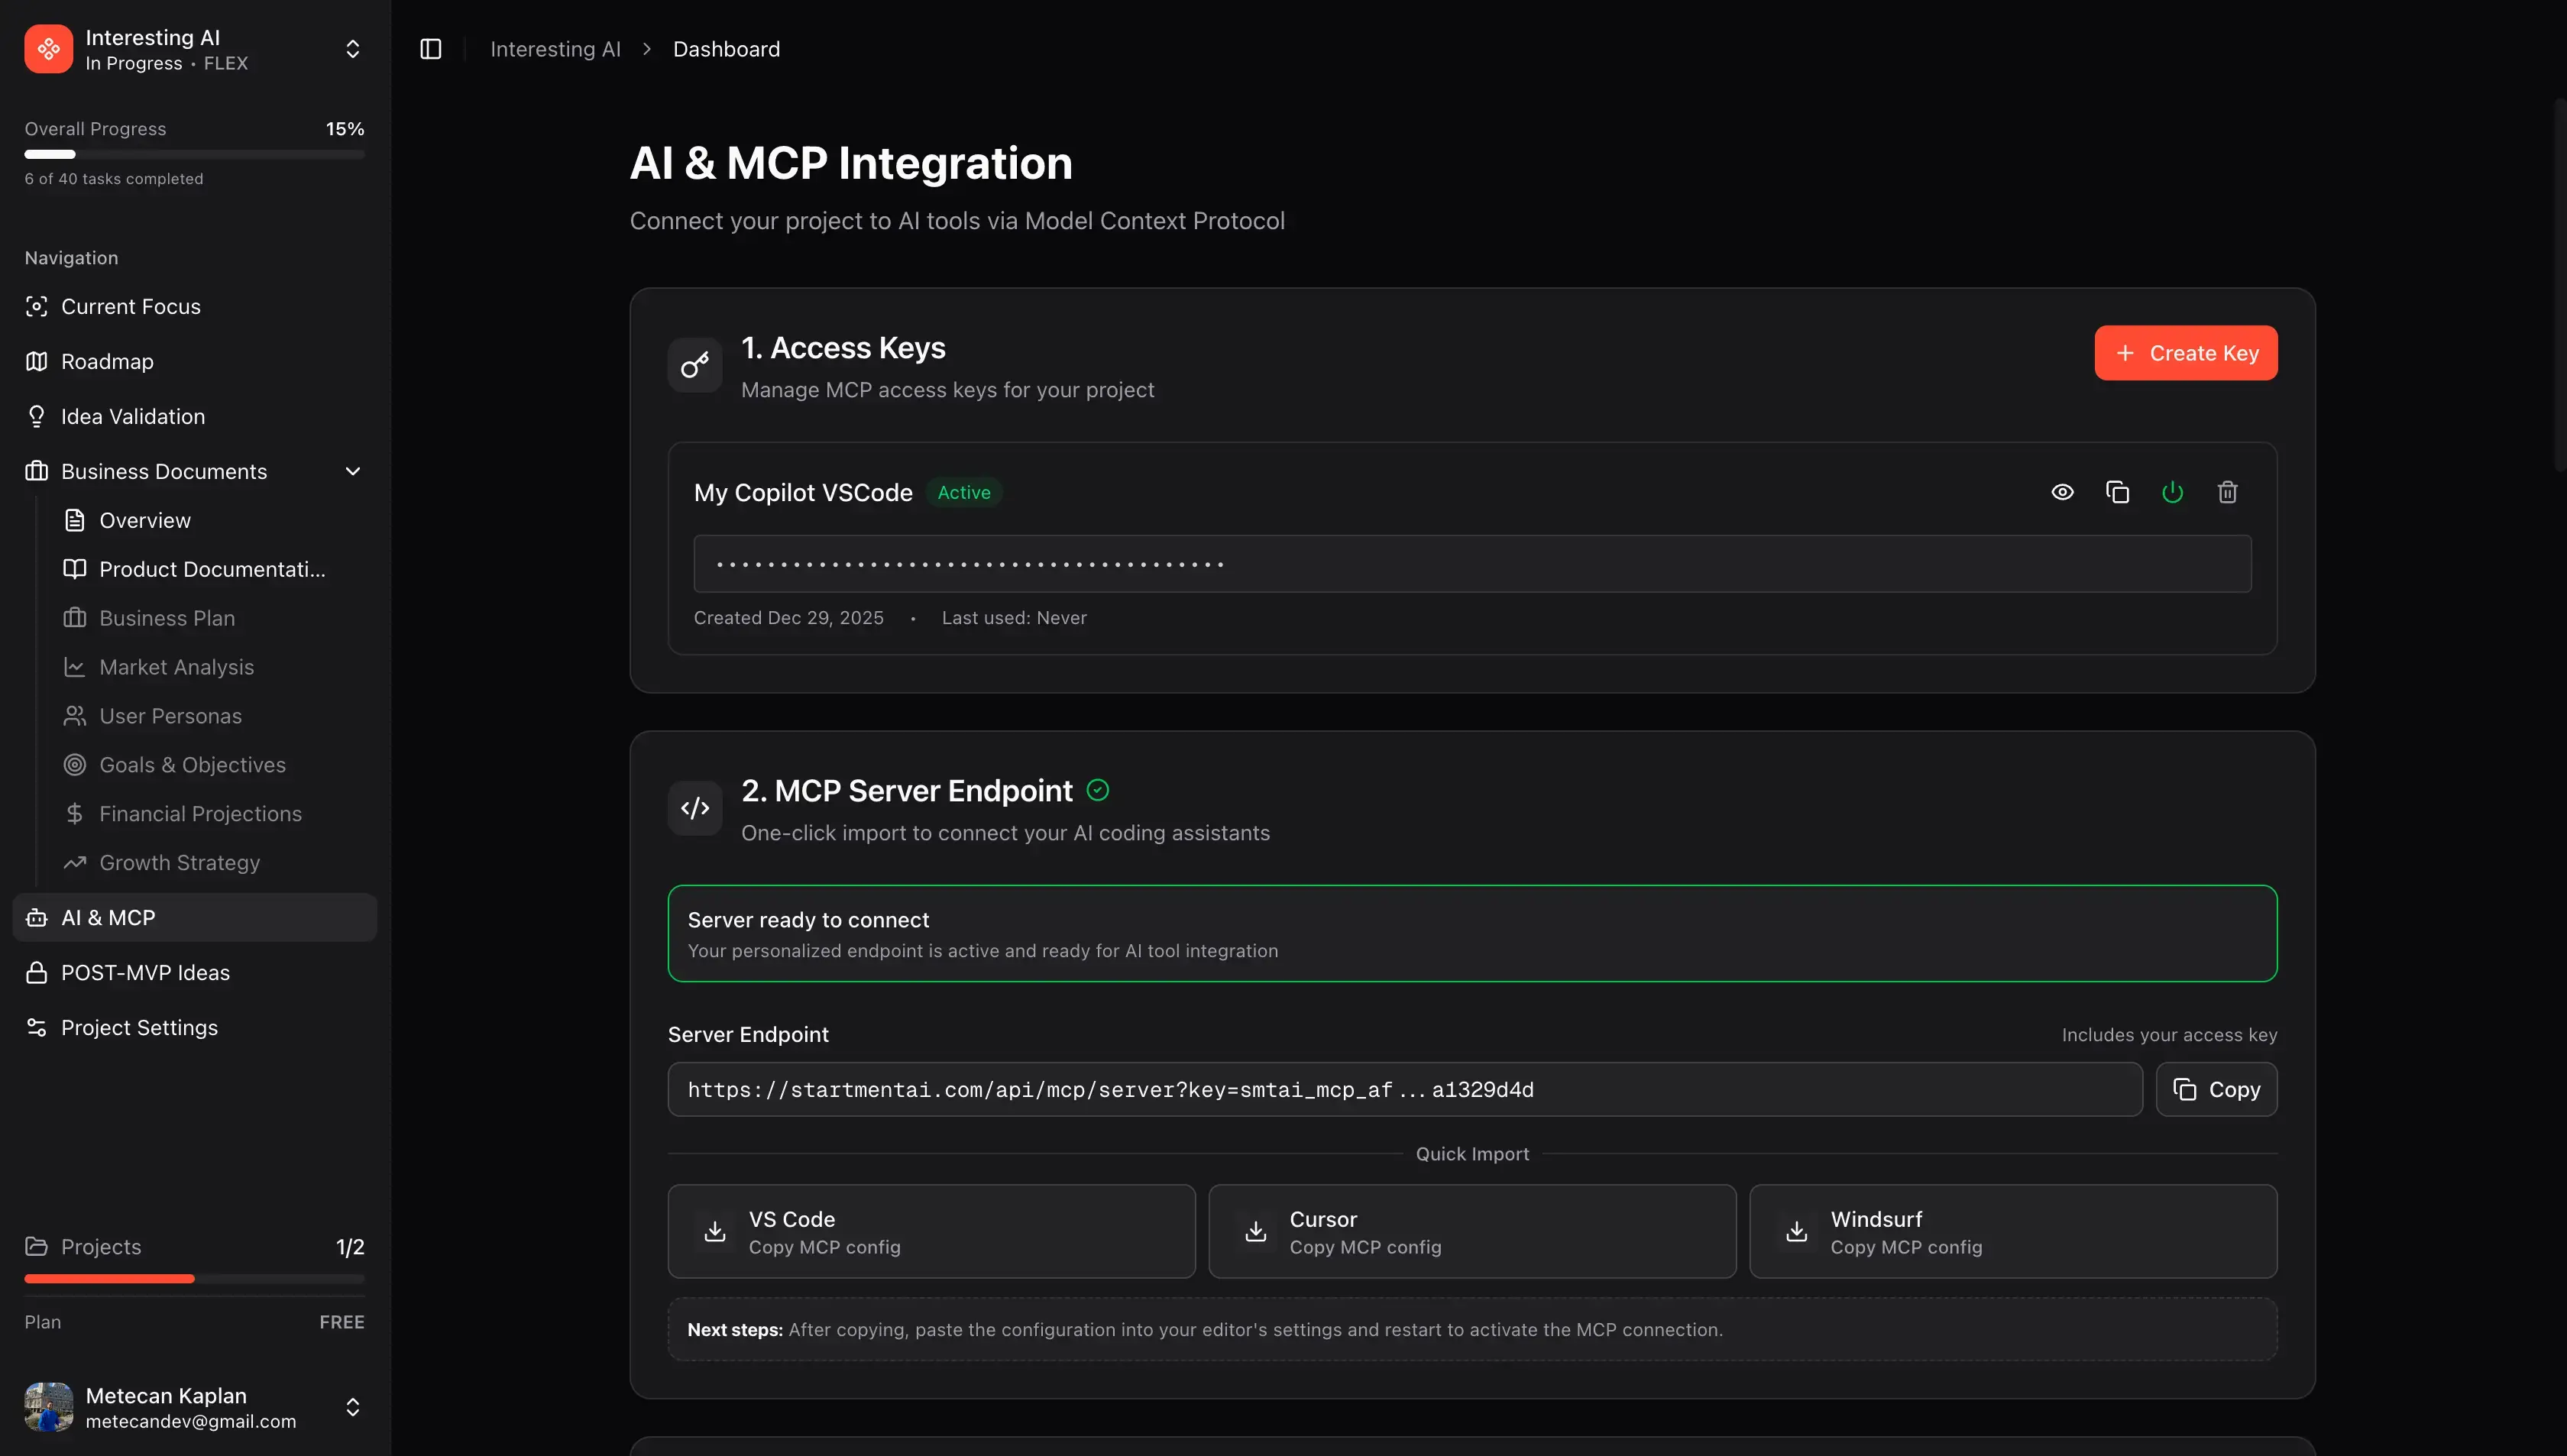Click the key icon beside Access Keys
The height and width of the screenshot is (1456, 2567).
tap(695, 365)
